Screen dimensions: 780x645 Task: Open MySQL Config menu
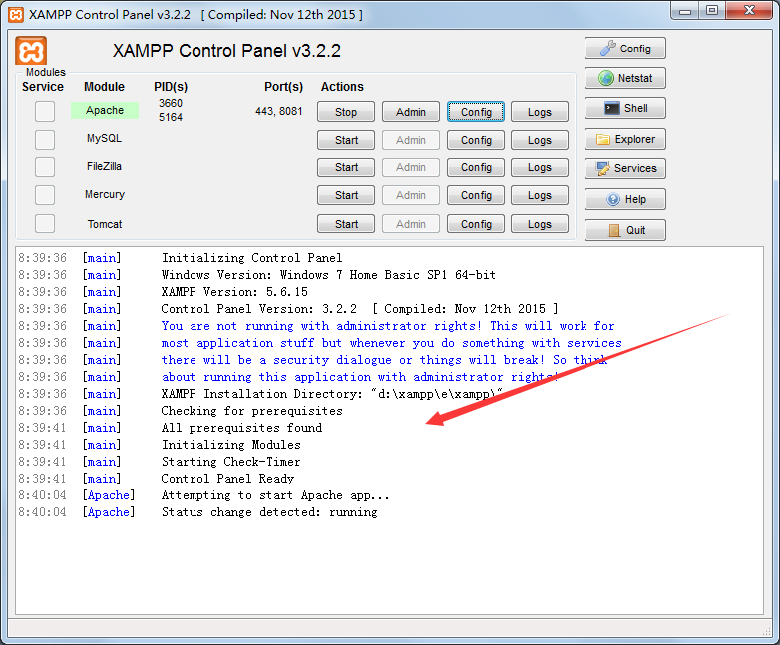click(476, 140)
